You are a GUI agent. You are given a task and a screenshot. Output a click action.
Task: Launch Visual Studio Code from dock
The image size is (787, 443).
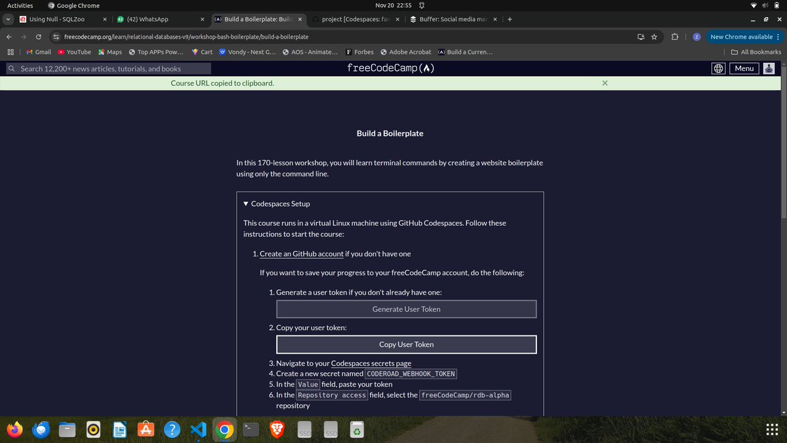[x=198, y=429]
